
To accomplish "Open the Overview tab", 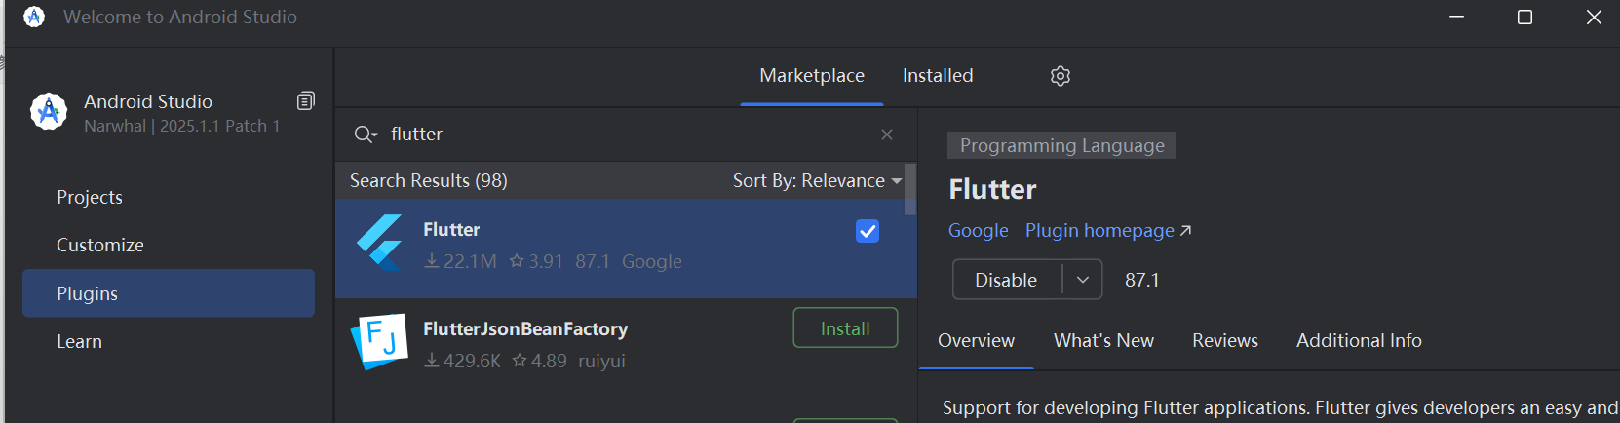I will click(976, 341).
